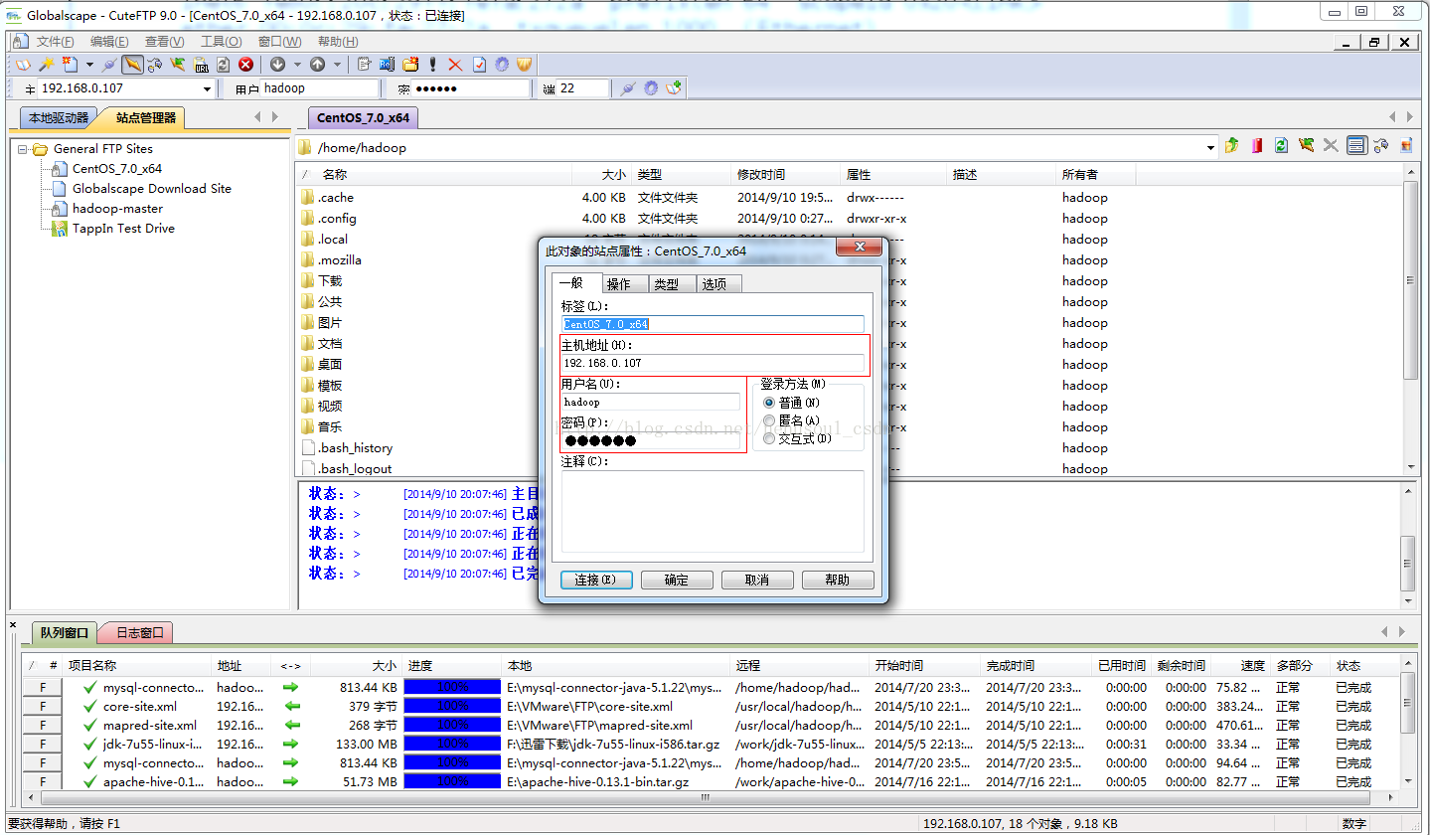Screen dimensions: 1430x835
Task: Select the 交互式 login method radio button
Action: [x=769, y=438]
